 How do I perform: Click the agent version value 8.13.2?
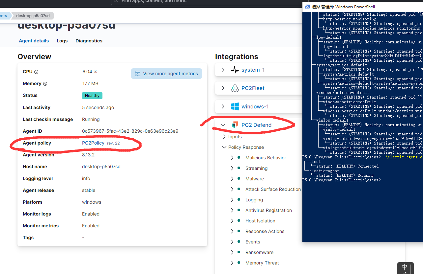pos(88,155)
